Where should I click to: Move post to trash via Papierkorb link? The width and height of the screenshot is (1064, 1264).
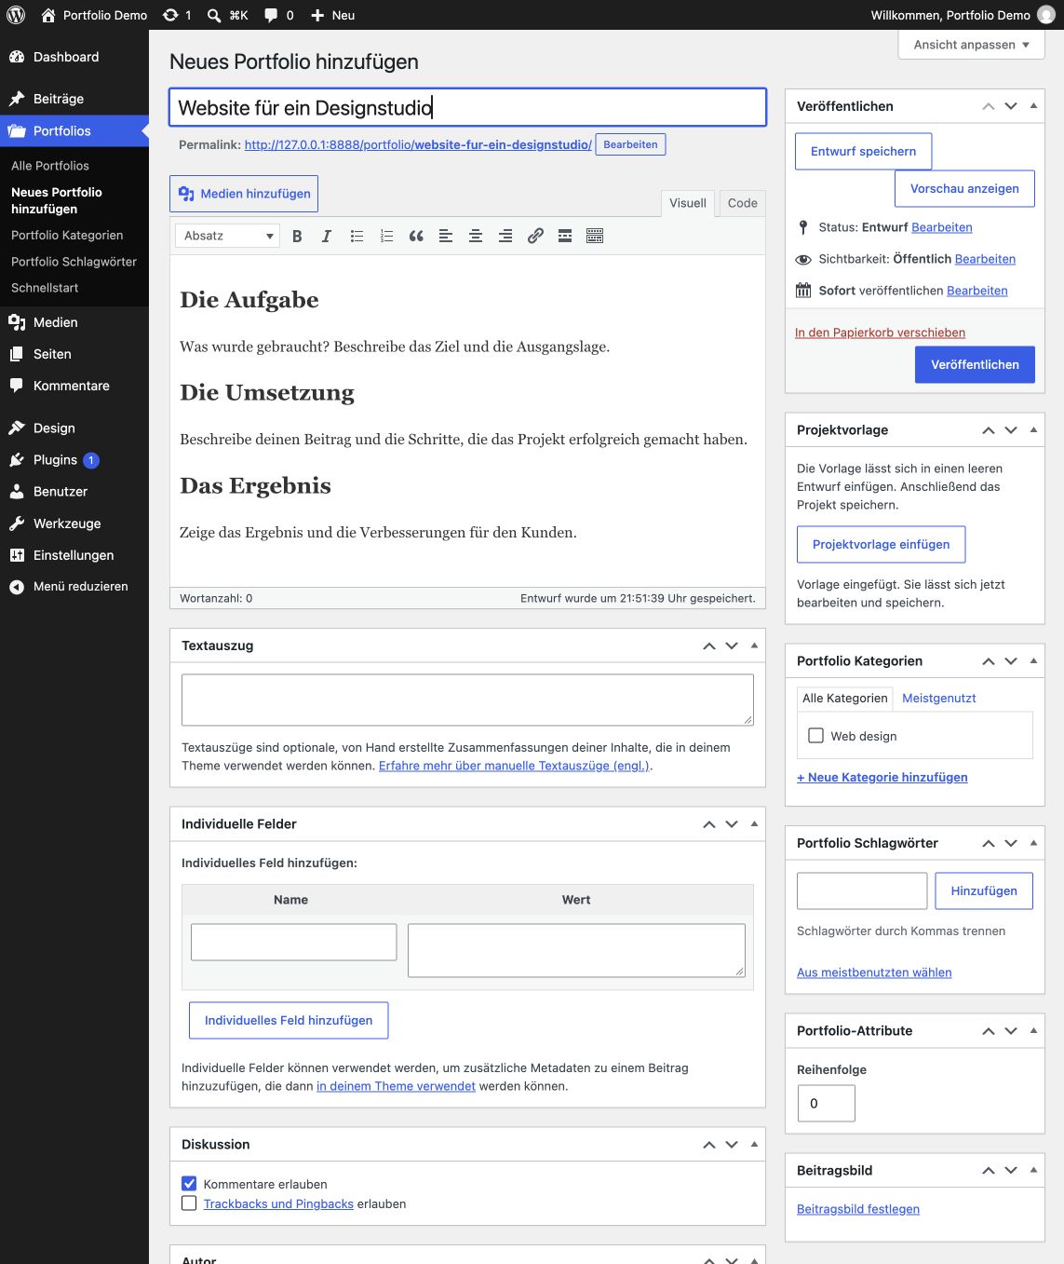coord(880,333)
